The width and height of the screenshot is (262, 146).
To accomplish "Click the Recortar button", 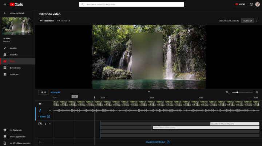I will [55, 93].
